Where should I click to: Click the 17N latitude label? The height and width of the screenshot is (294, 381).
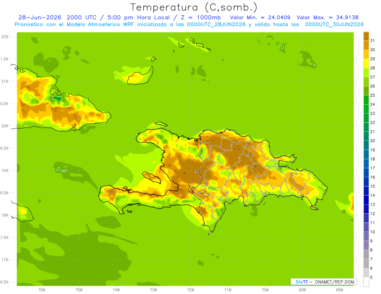pyautogui.click(x=5, y=259)
